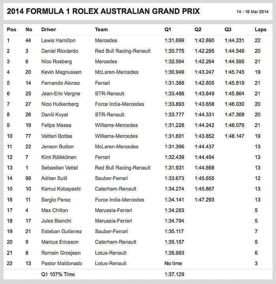The height and width of the screenshot is (284, 276).
Task: Select Romain Grosjean's Lotus-Renault team
Action: tap(111, 253)
